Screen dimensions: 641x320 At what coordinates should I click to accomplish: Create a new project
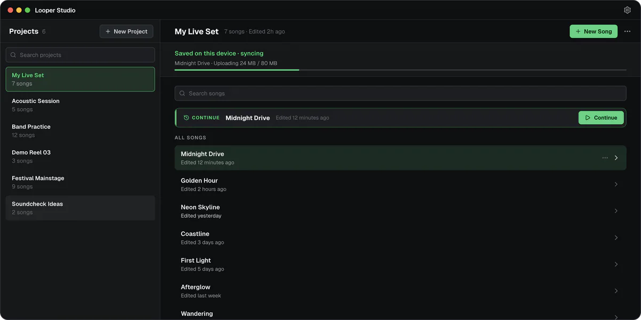126,31
